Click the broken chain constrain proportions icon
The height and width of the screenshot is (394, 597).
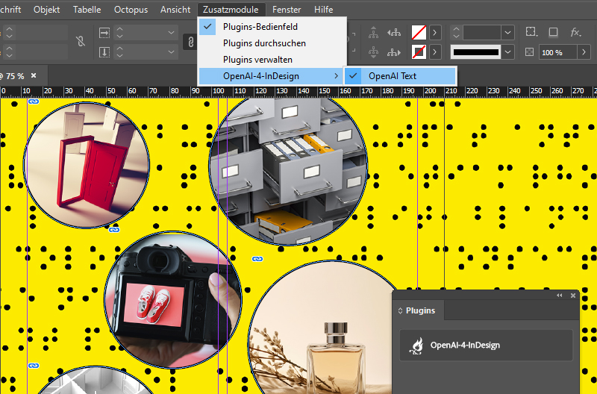tap(80, 43)
